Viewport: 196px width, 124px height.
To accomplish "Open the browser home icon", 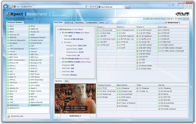I will tap(183, 7).
